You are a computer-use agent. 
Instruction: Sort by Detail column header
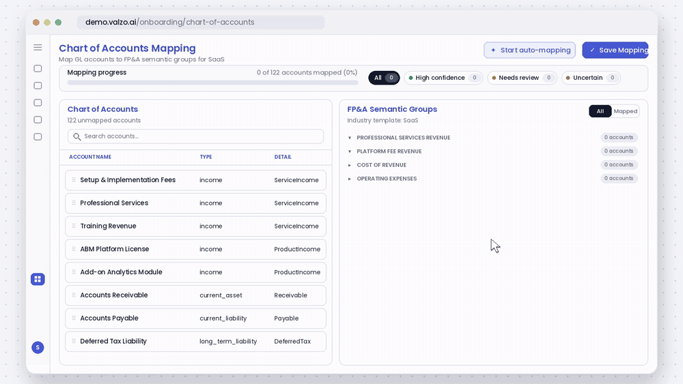[283, 157]
